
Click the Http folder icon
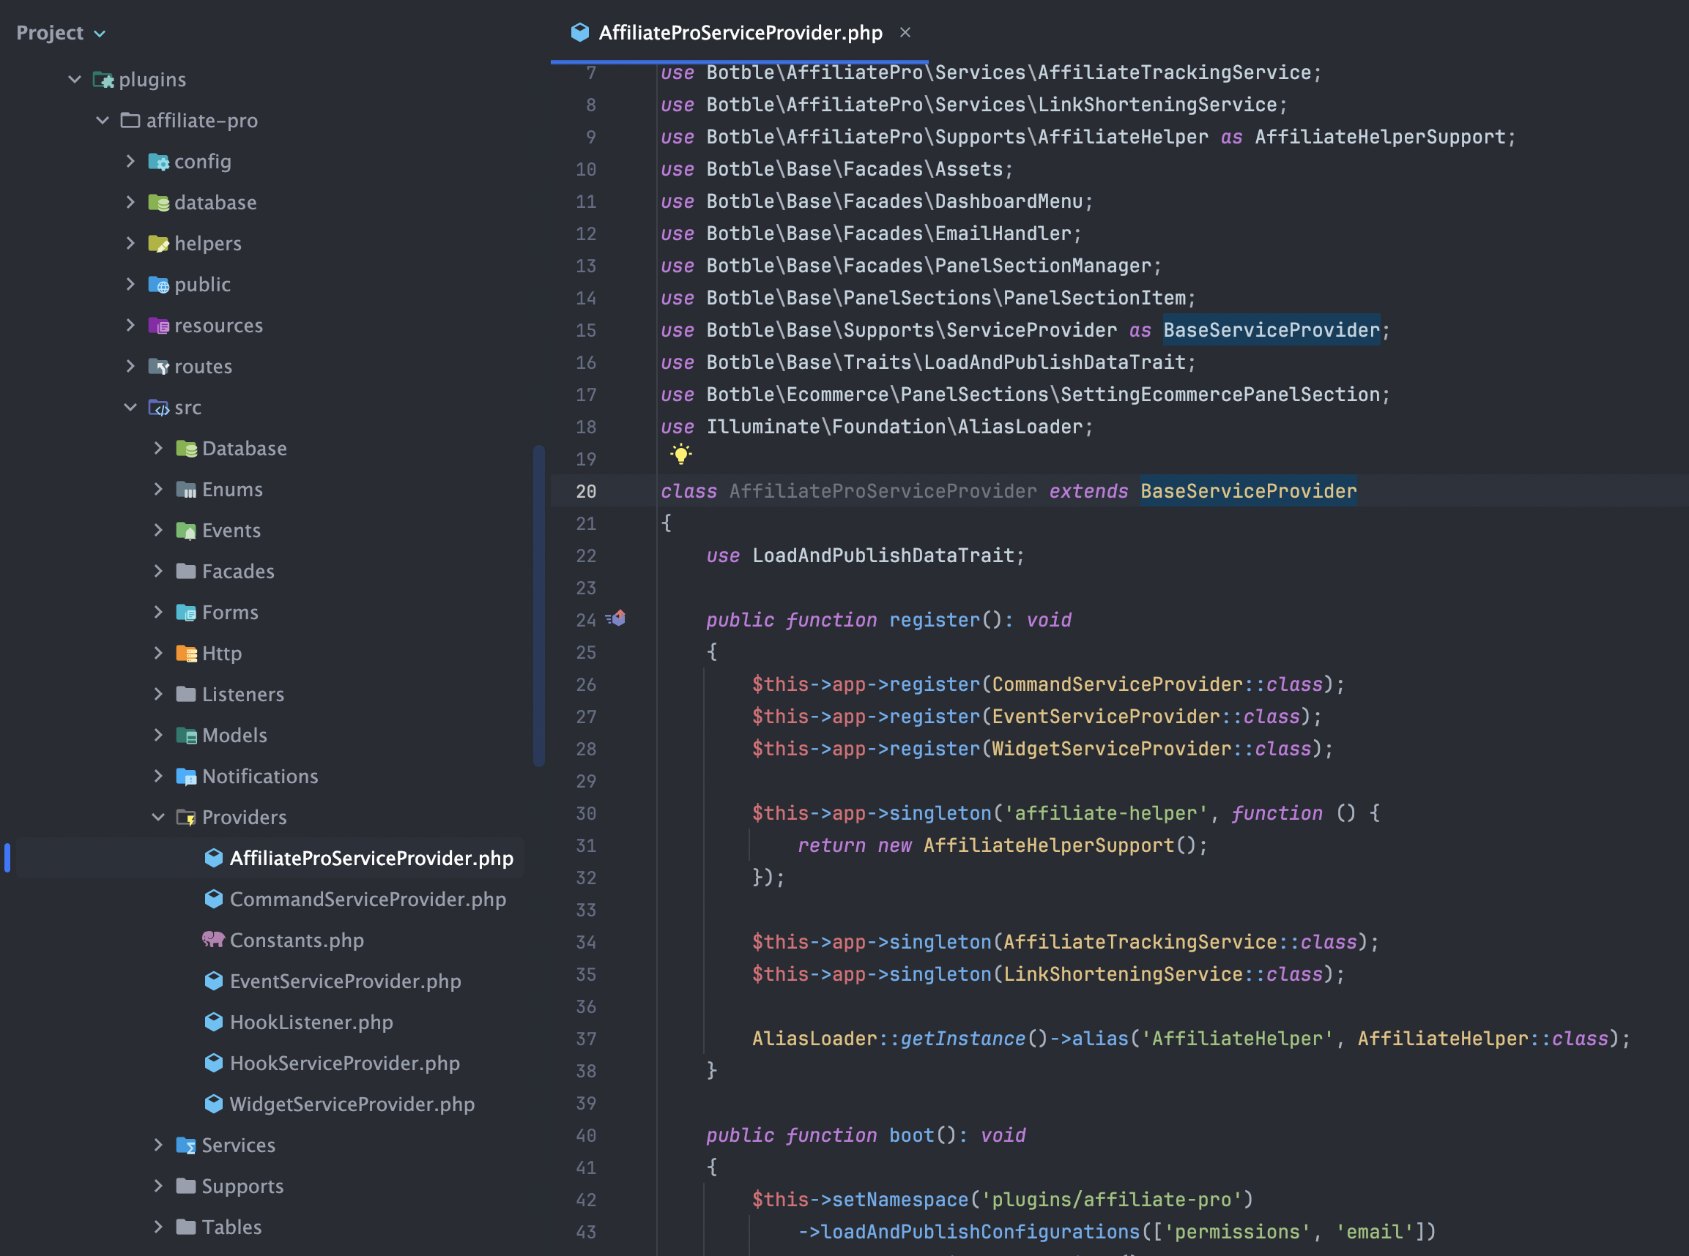click(x=185, y=653)
